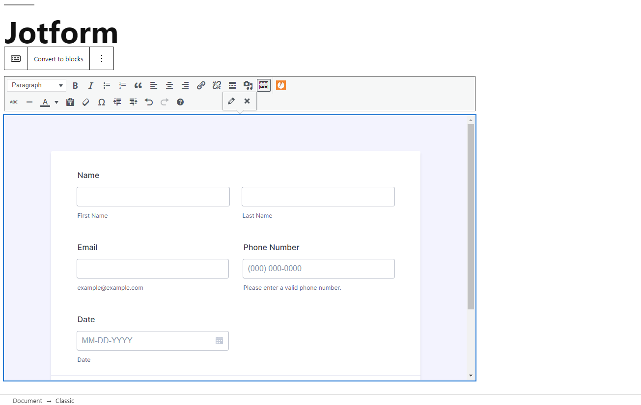The image size is (641, 405).
Task: Clear formatting with the eraser icon
Action: [86, 102]
